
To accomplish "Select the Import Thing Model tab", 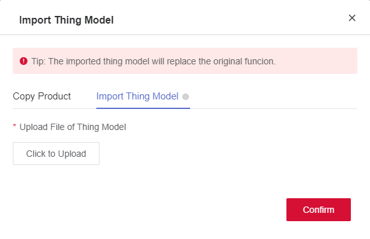I will (137, 96).
